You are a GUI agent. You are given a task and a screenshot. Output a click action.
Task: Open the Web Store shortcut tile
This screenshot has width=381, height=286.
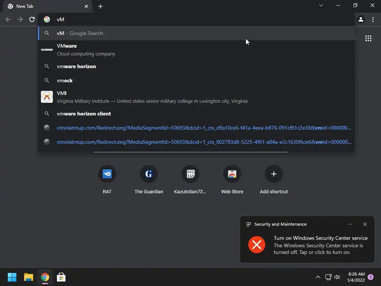232,179
